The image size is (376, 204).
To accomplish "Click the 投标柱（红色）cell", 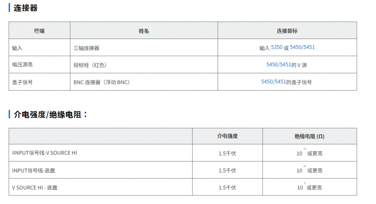I will [x=93, y=65].
